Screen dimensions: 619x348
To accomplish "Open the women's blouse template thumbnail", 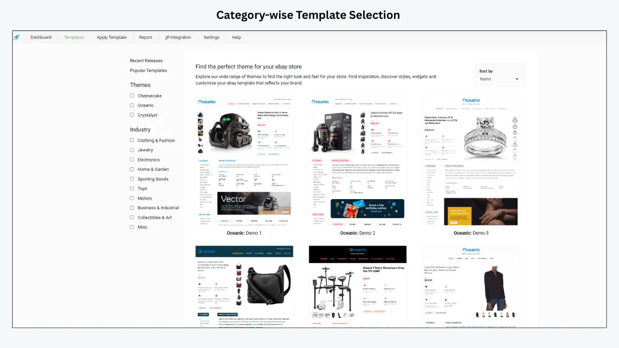I will (471, 286).
